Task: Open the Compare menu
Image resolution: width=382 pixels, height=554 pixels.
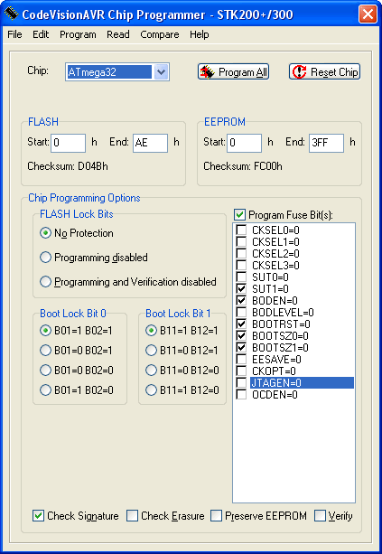Action: coord(160,34)
